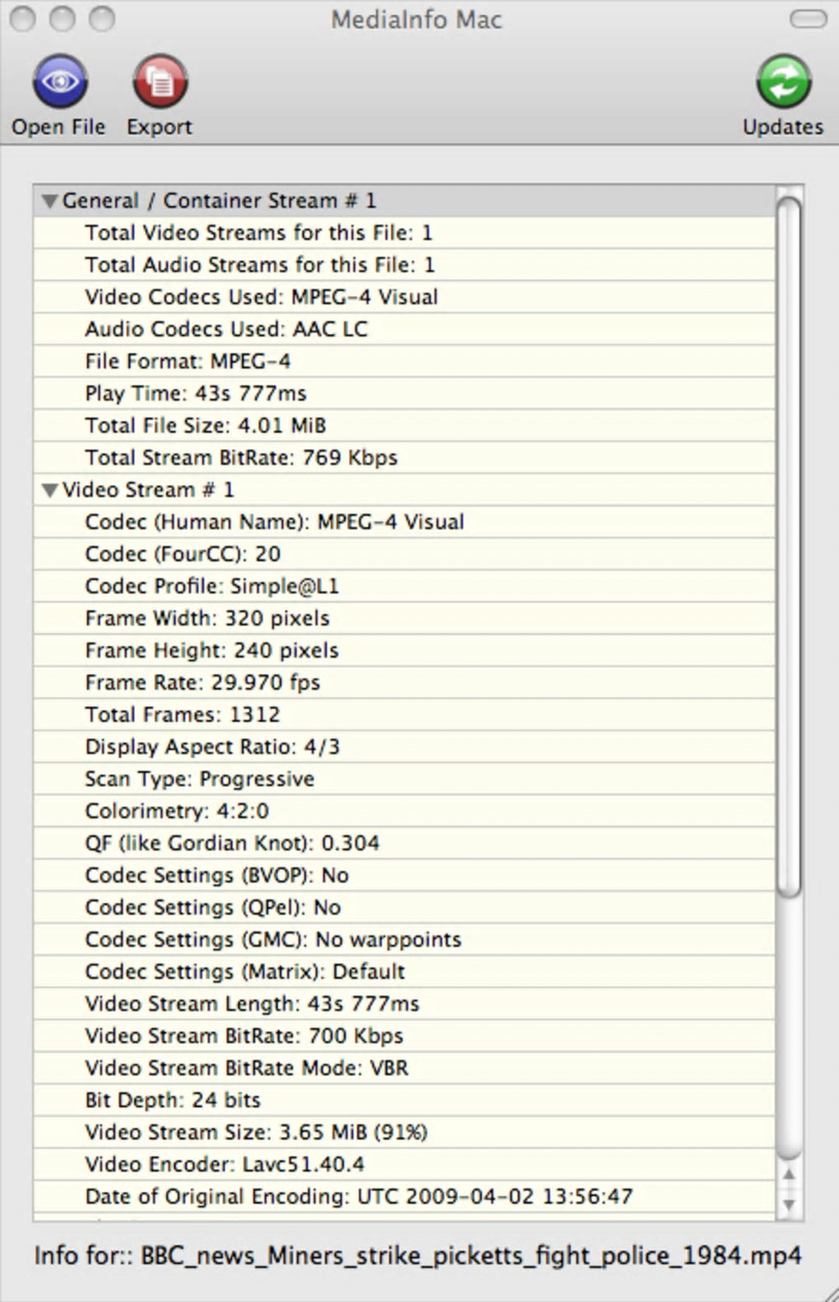Select 'Codec Settings (BVOP): No' row
Screen dimensions: 839x1302
pos(404,874)
